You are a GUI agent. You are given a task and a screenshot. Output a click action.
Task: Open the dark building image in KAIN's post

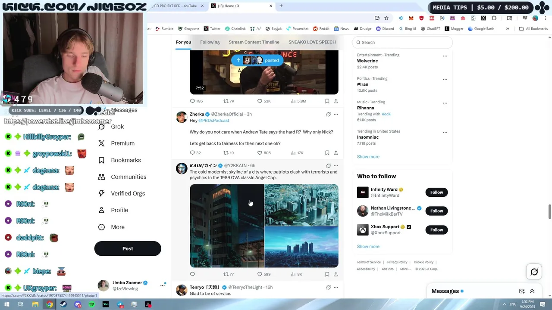(227, 226)
